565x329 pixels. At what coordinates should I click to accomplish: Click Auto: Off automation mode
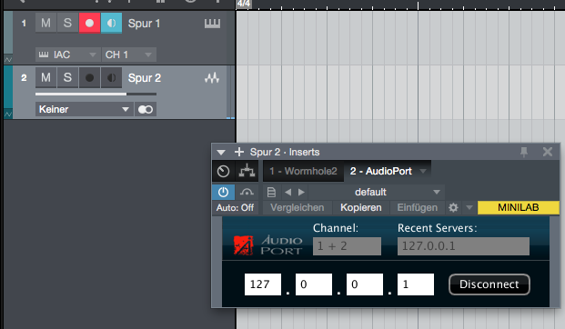[235, 208]
